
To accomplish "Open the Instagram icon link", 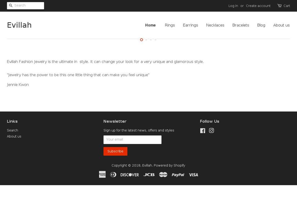I will [x=211, y=130].
